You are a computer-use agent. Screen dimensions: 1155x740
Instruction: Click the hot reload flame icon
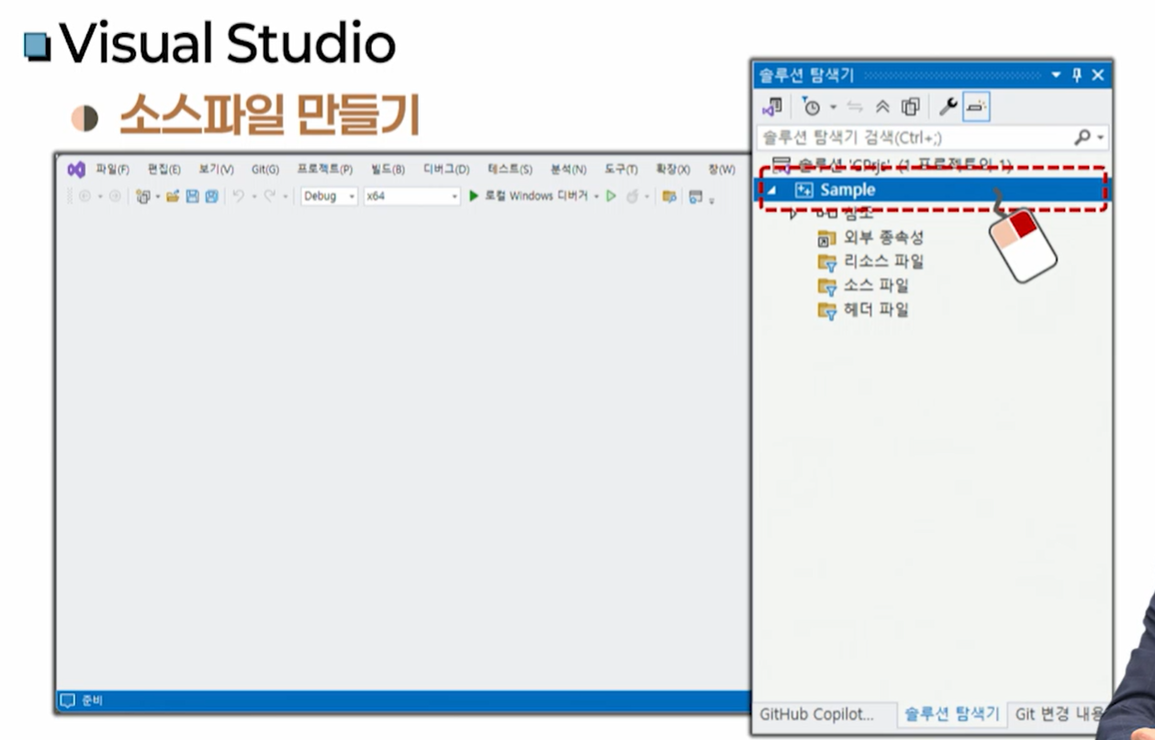[633, 196]
